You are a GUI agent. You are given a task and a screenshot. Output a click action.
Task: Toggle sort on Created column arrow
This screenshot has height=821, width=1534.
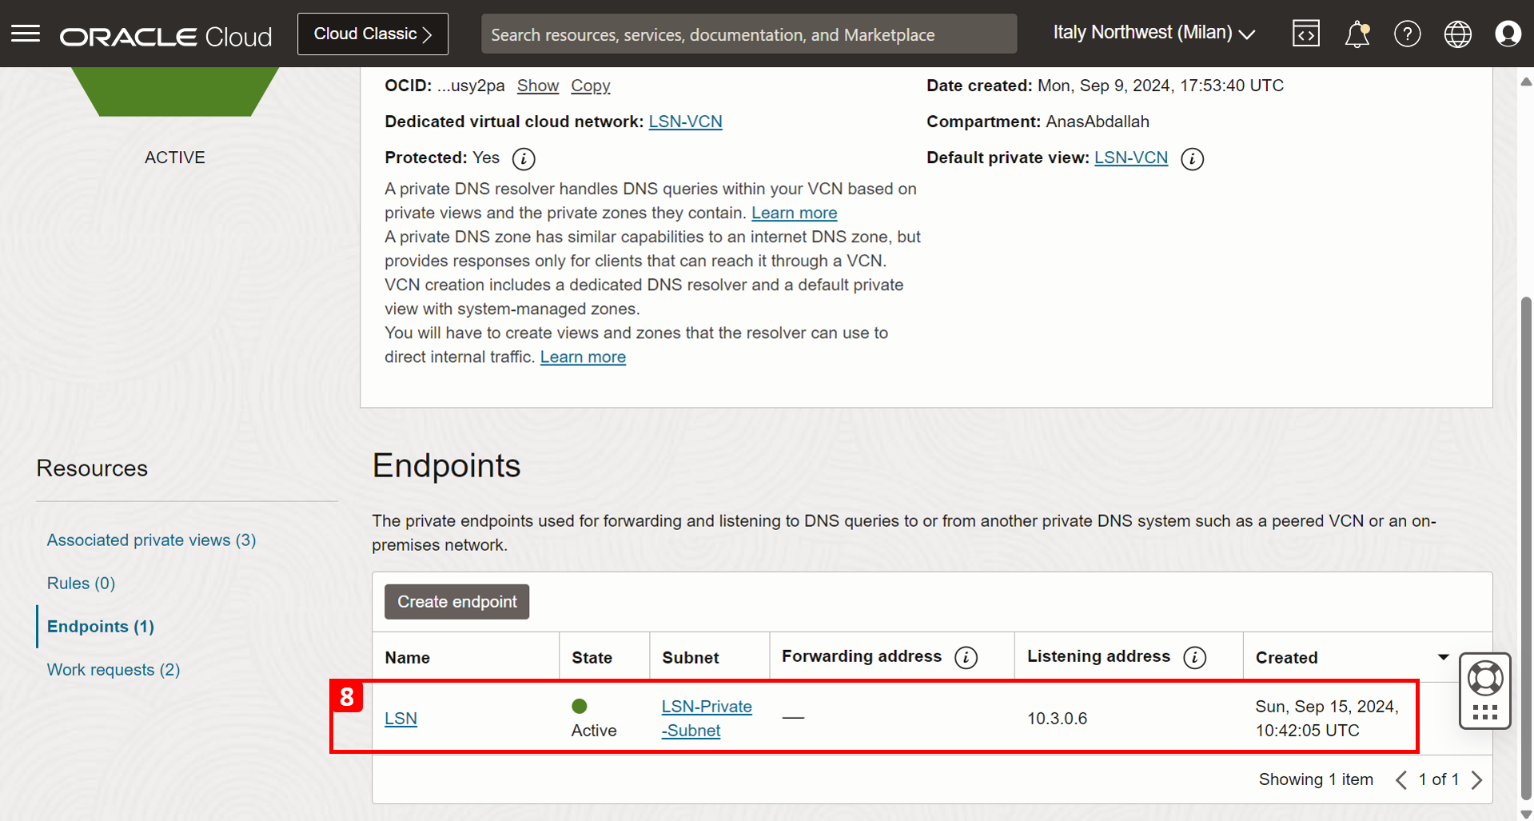click(x=1443, y=657)
